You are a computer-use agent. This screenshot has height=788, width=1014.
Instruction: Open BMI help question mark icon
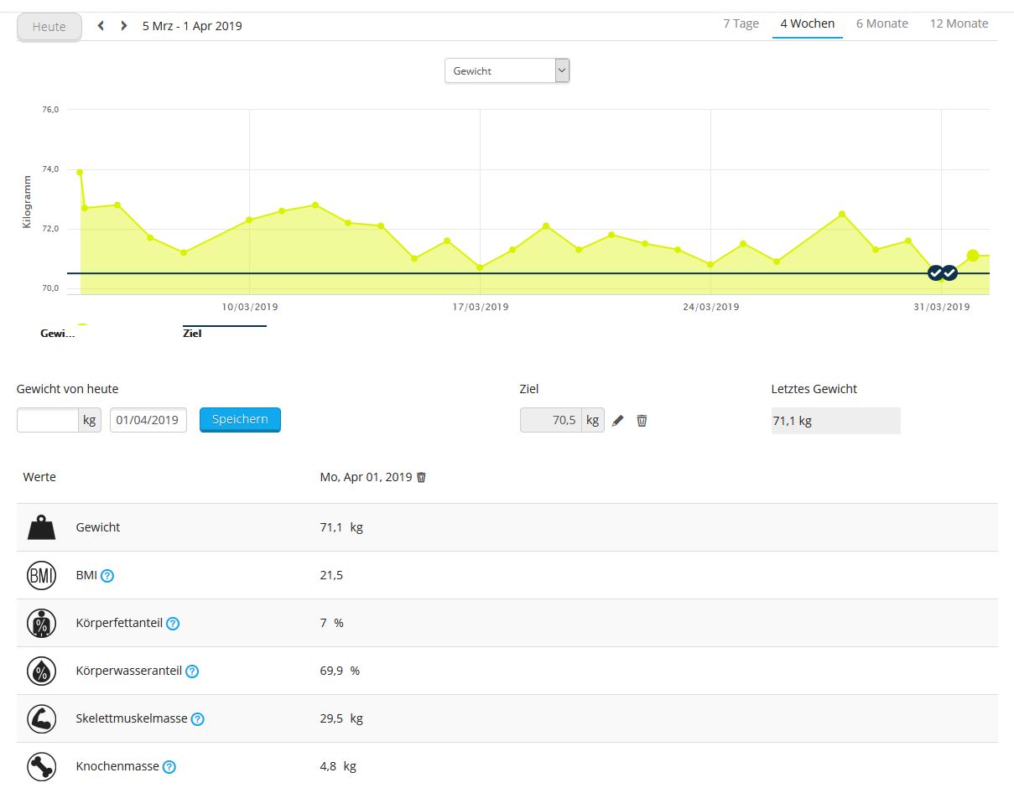point(107,576)
